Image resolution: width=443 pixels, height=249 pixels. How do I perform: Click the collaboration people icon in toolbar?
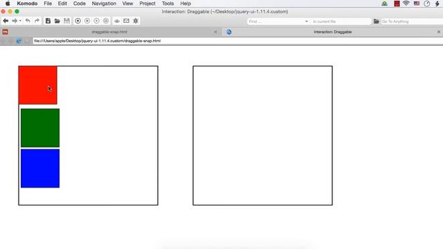[117, 21]
